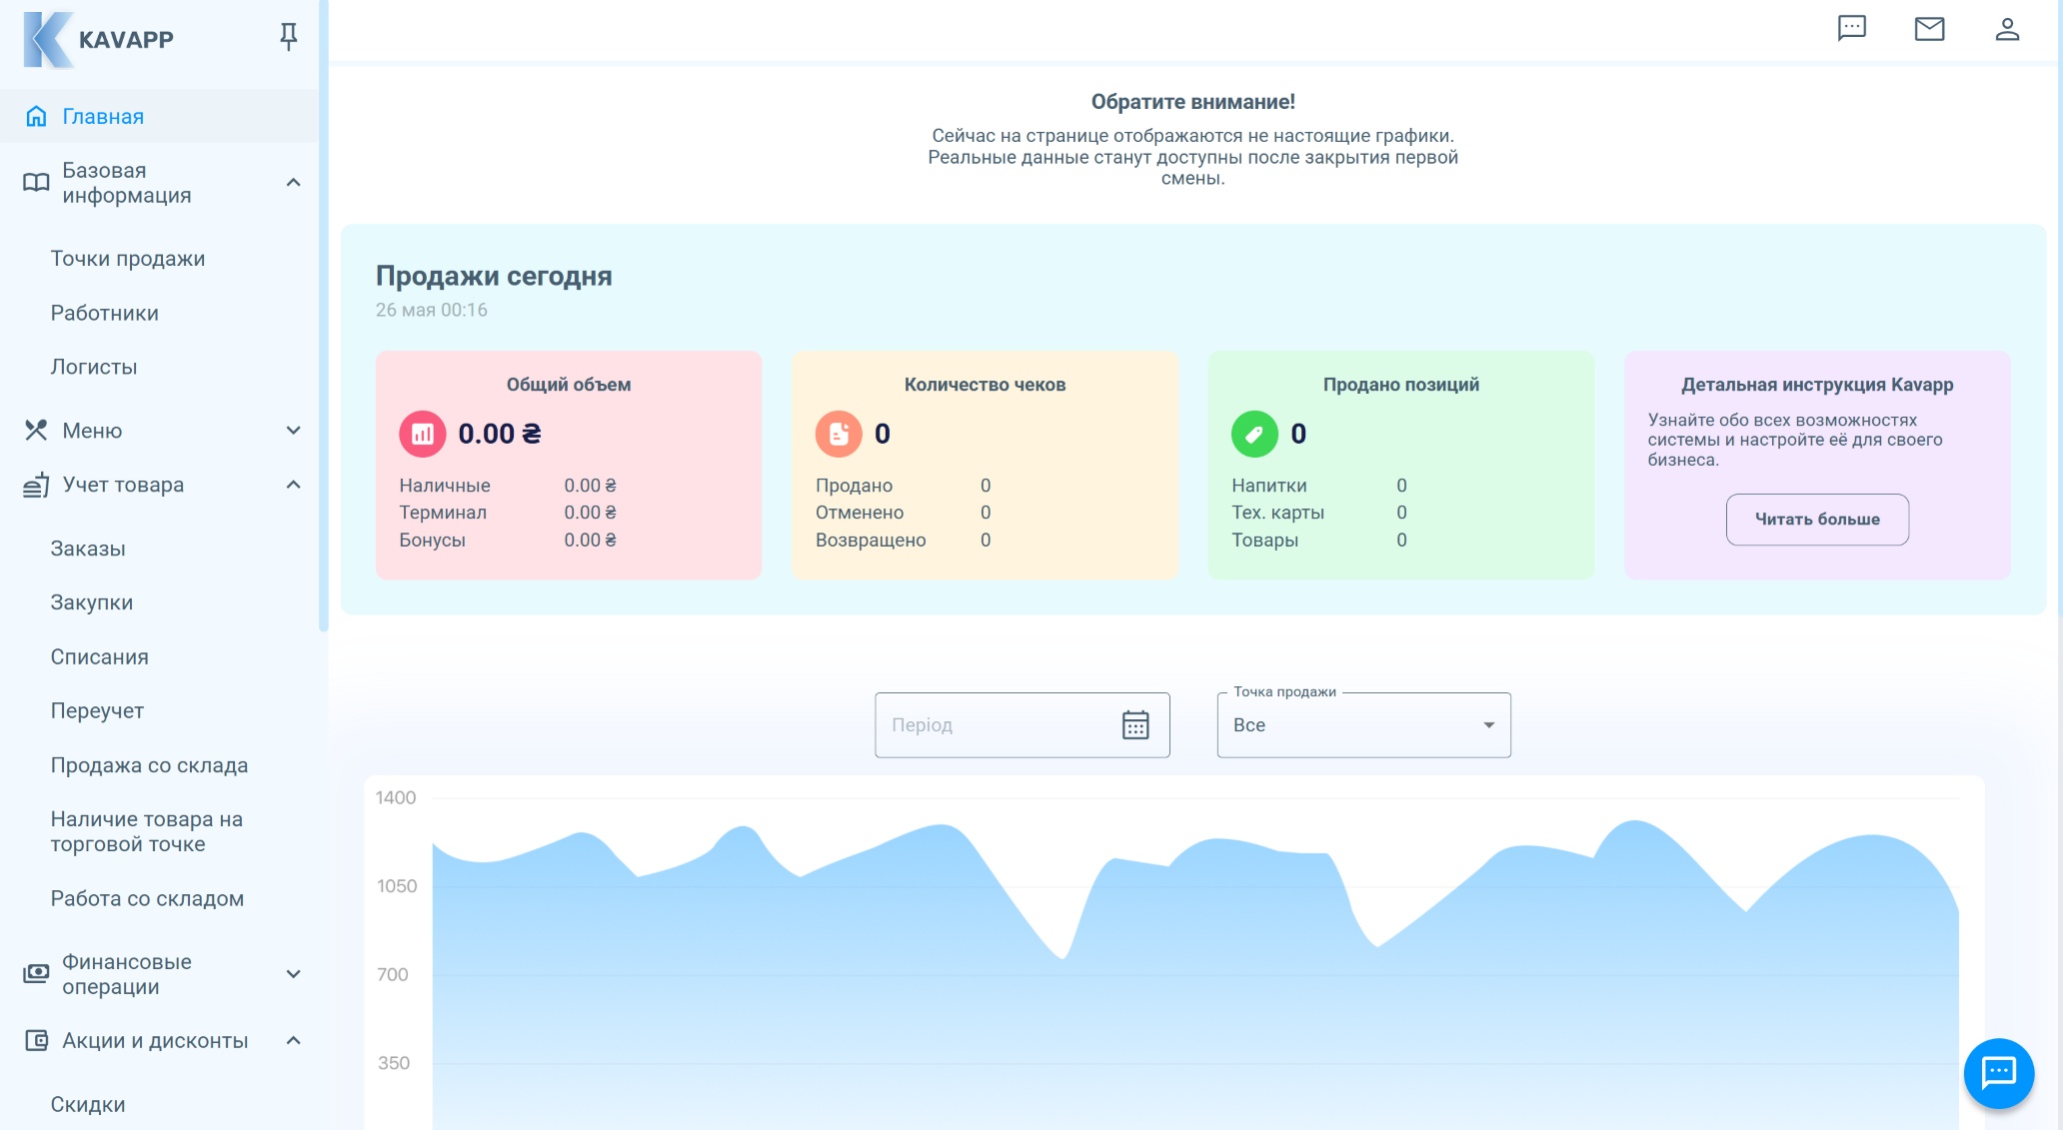
Task: Click the pink chart icon in Общий объем
Action: (423, 434)
